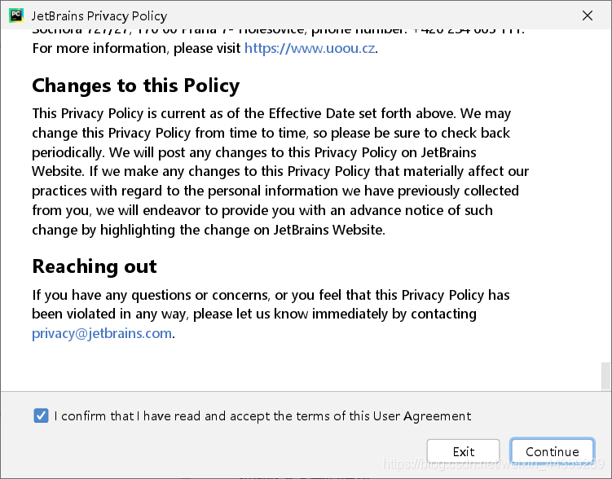This screenshot has height=479, width=612.
Task: Click the empty white area below email link
Action: pos(301,367)
